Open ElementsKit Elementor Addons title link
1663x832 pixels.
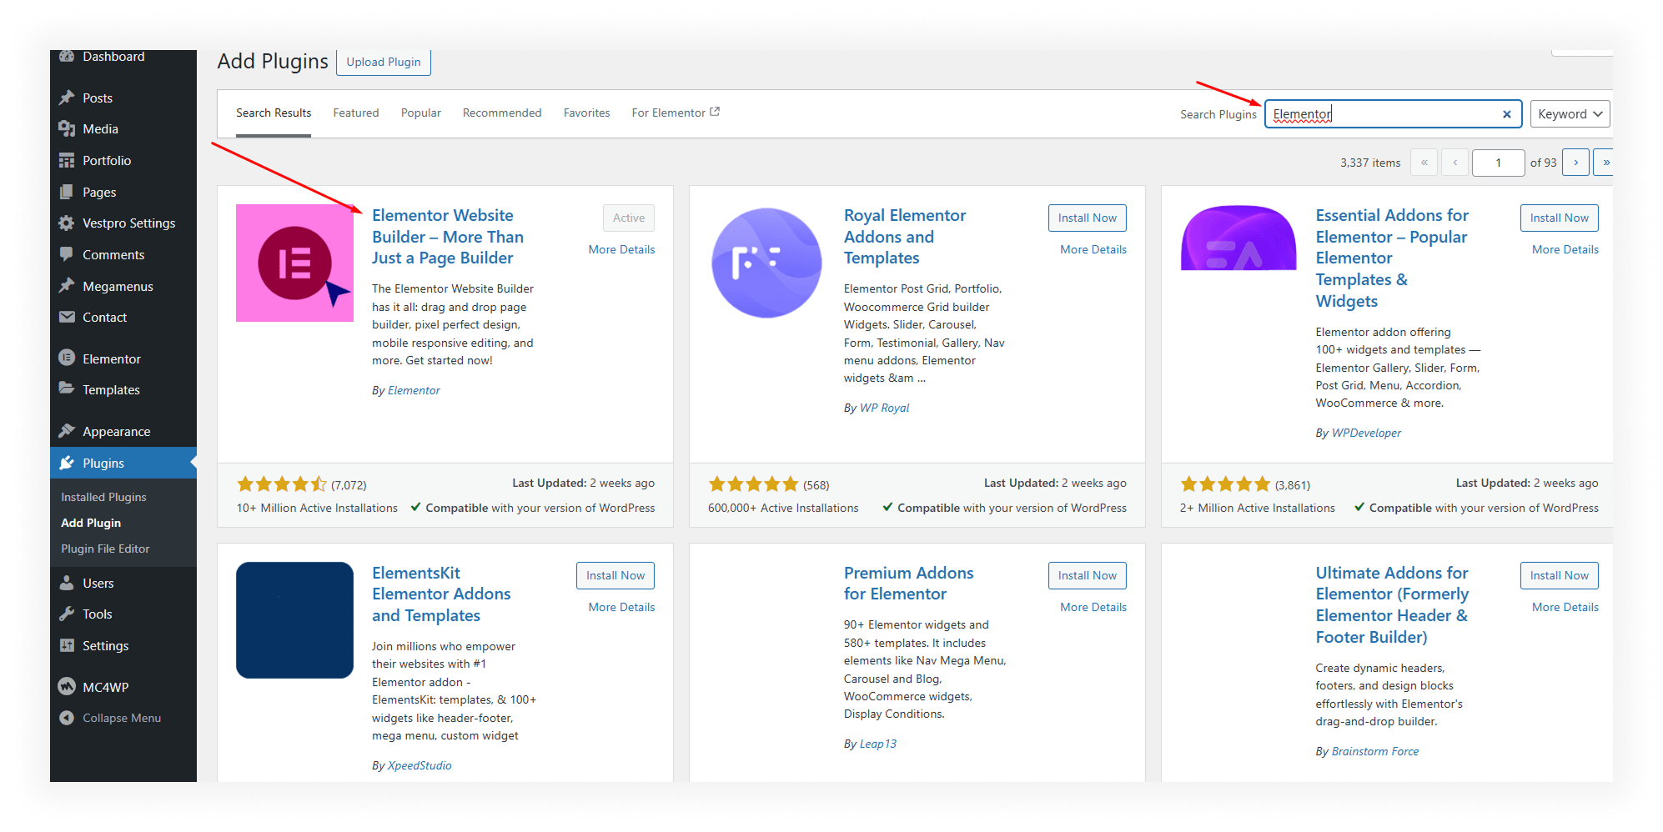pos(441,594)
